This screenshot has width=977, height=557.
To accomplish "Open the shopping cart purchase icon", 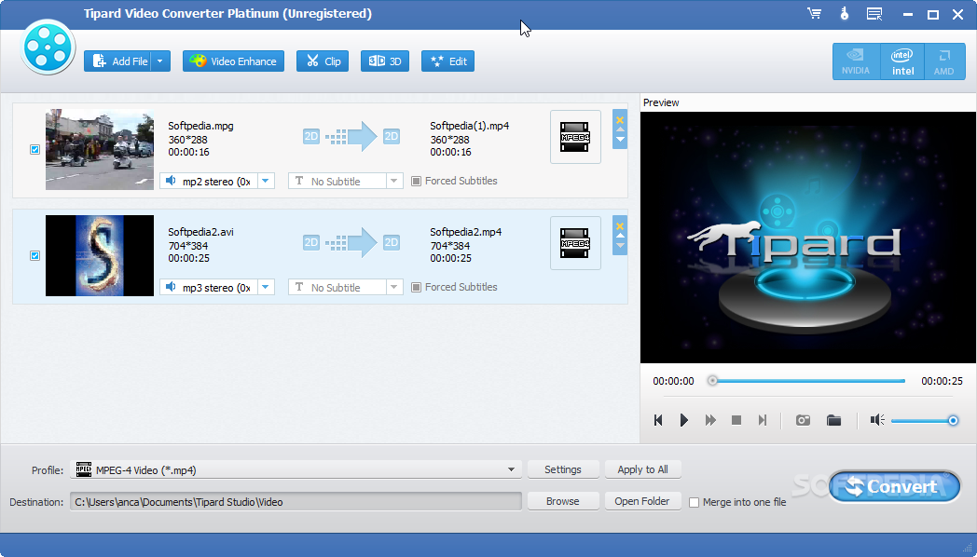I will coord(815,14).
